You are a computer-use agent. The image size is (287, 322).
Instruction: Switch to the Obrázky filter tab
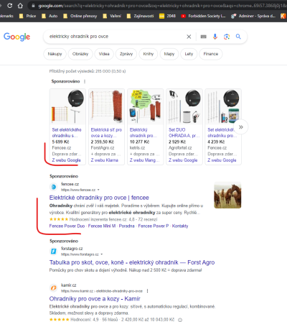coord(80,54)
